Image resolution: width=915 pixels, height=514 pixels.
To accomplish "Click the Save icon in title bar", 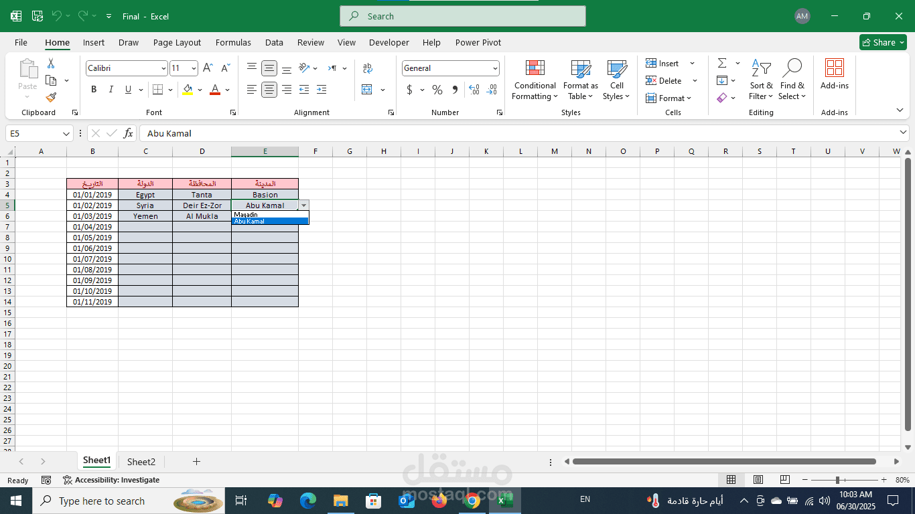I will coord(38,16).
